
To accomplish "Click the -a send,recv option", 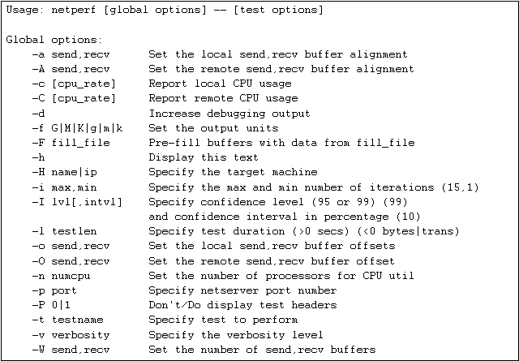I will [x=71, y=54].
